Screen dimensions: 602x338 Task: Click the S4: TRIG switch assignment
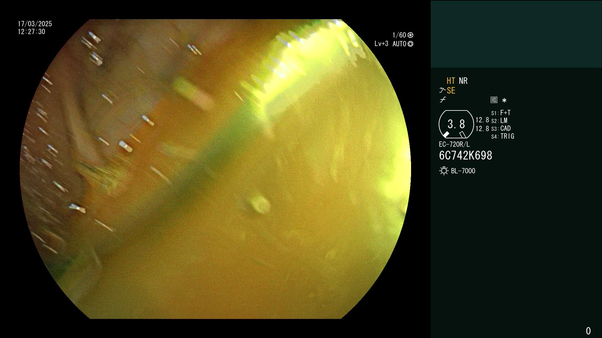click(x=503, y=136)
